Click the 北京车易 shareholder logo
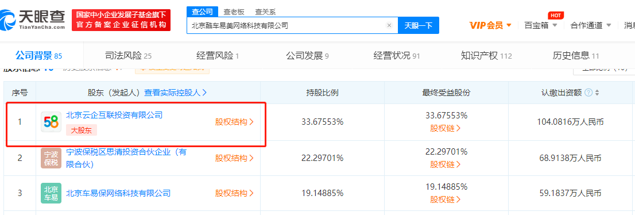 point(51,193)
